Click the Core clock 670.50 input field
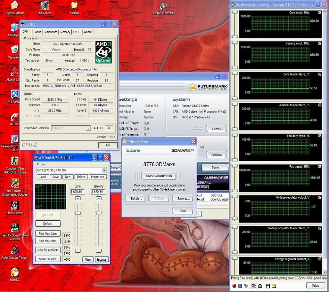This screenshot has height=292, width=329. pos(78,192)
